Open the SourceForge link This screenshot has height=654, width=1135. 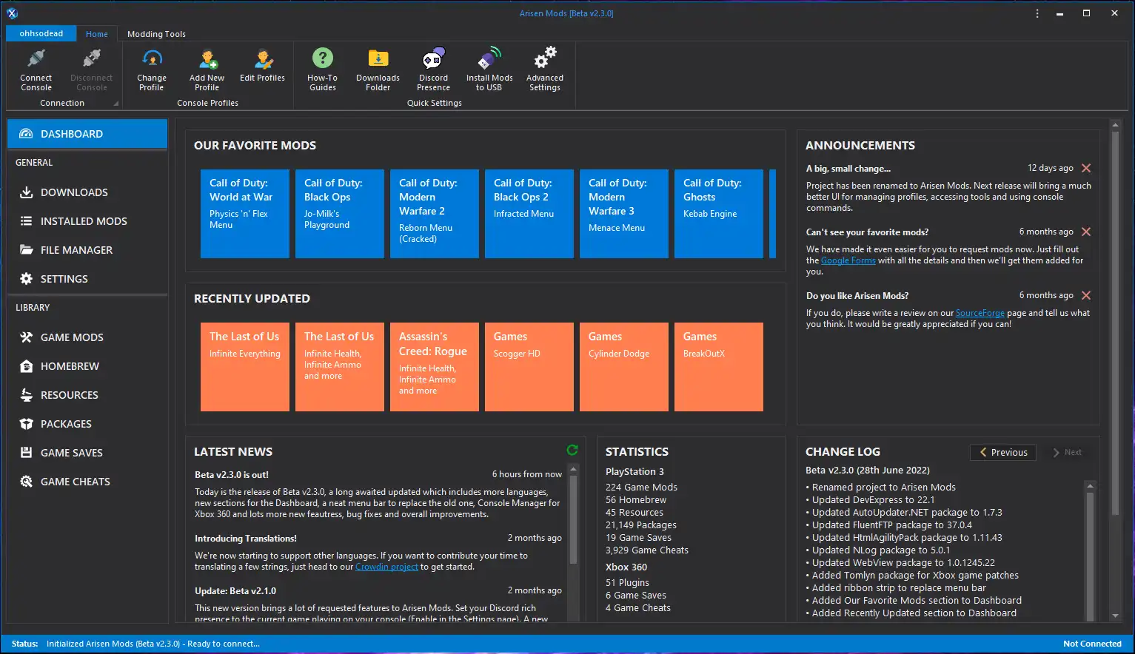980,313
